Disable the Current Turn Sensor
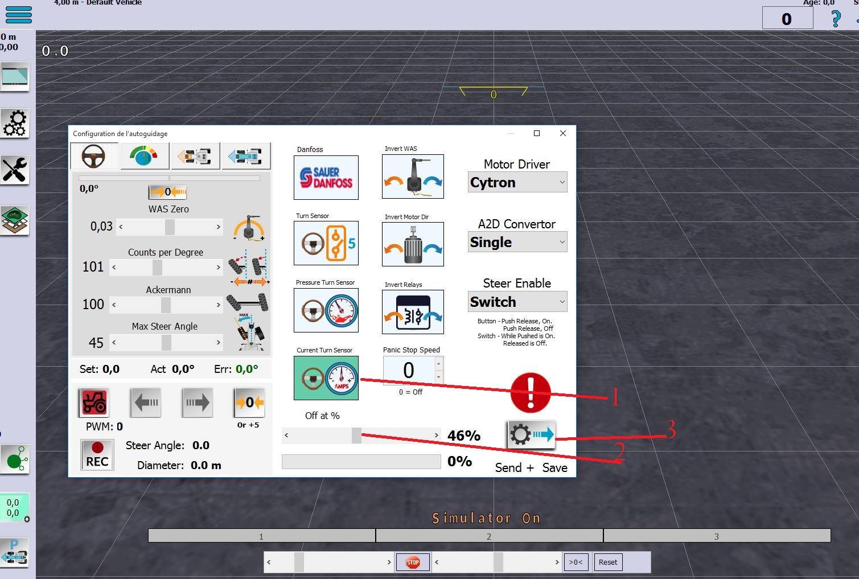Screen dimensions: 859x579 point(326,378)
